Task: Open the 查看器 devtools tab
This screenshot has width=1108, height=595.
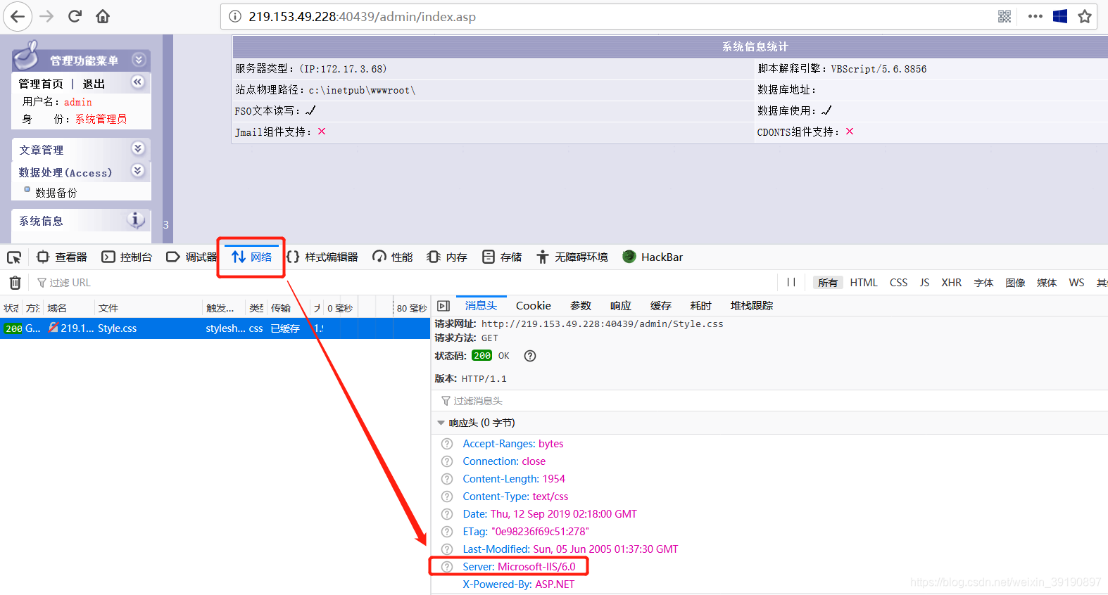Action: coord(62,257)
